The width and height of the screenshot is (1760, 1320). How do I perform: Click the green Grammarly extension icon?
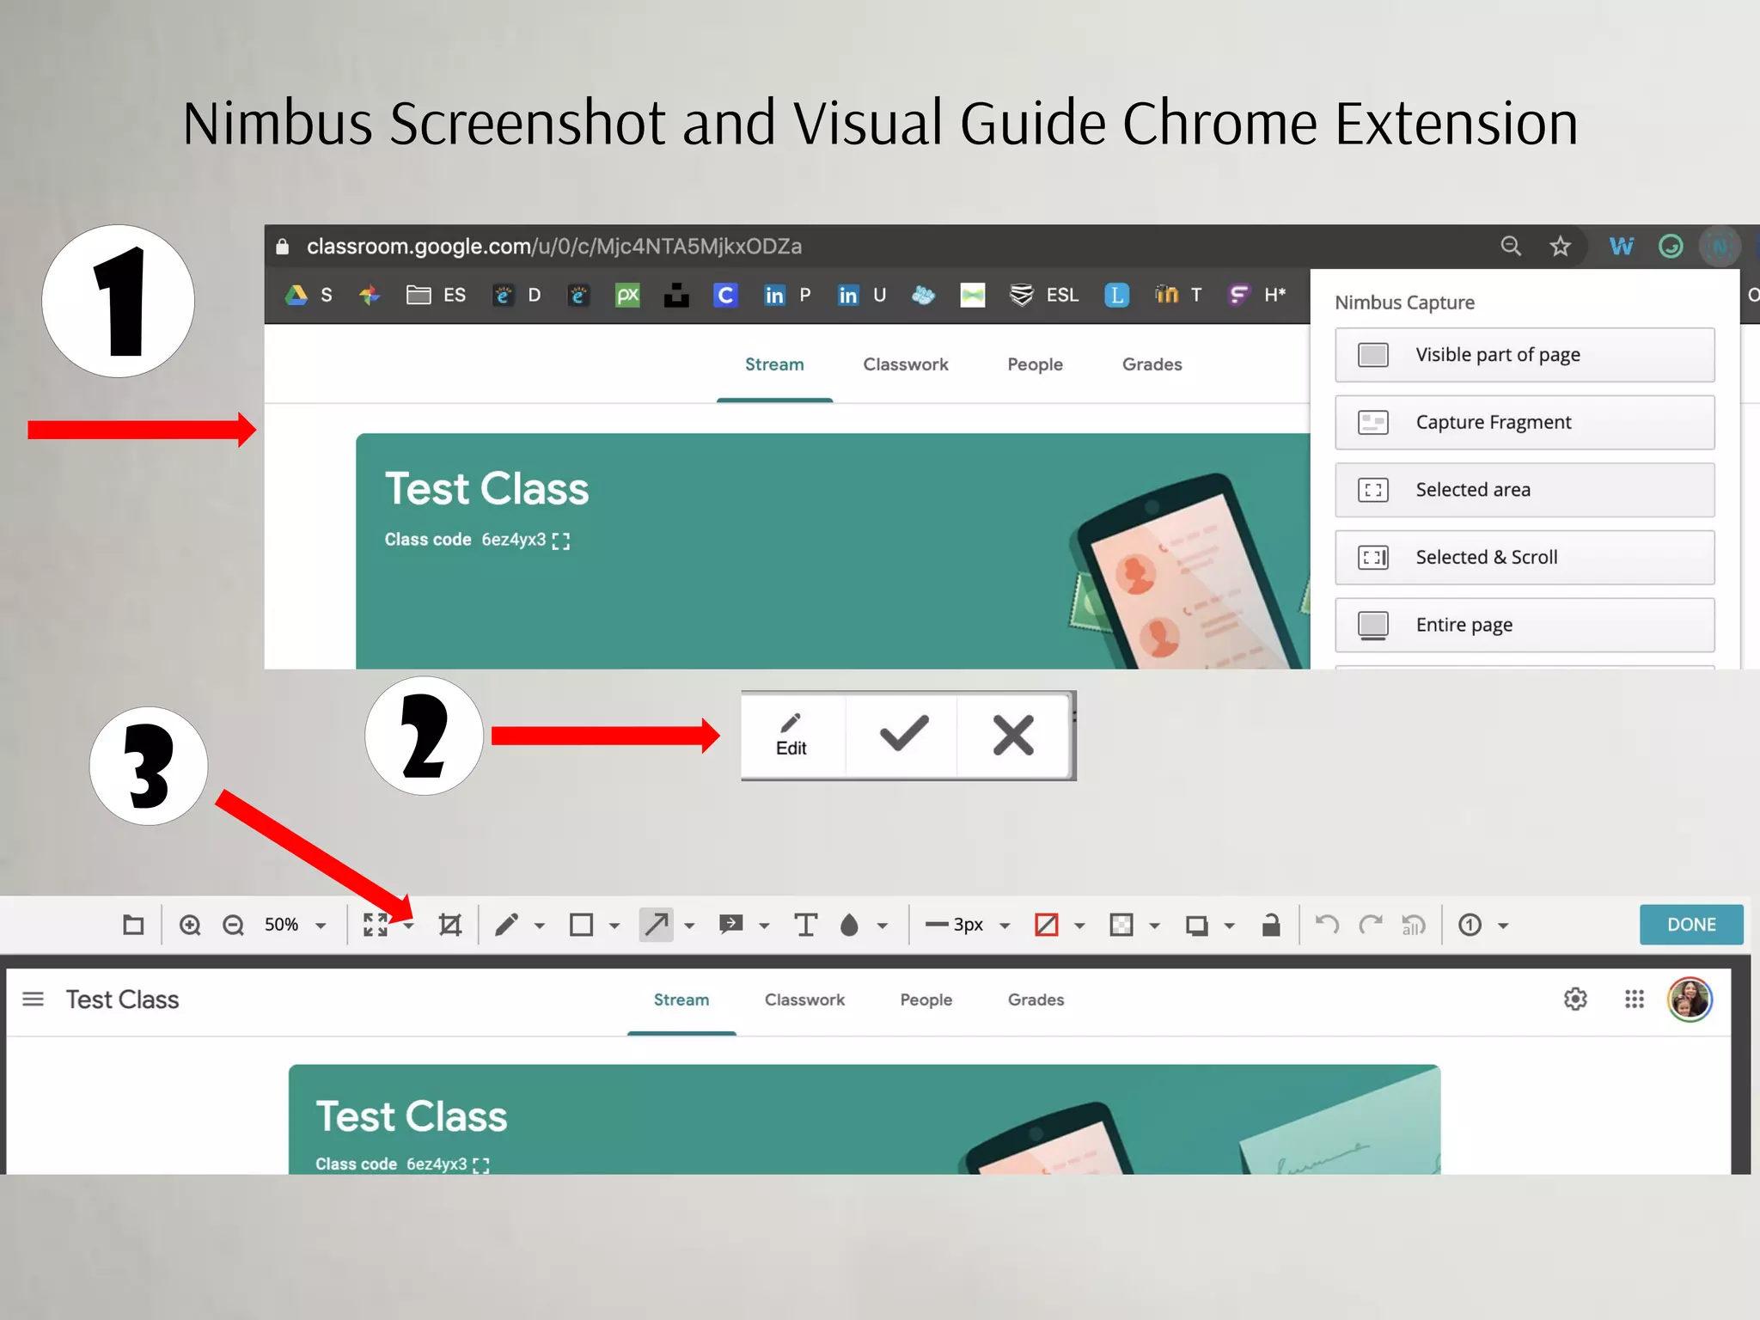coord(1671,247)
